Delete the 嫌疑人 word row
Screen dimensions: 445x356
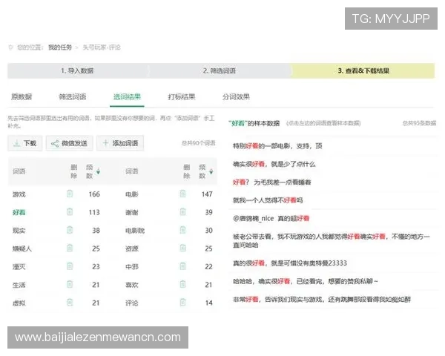coord(70,248)
